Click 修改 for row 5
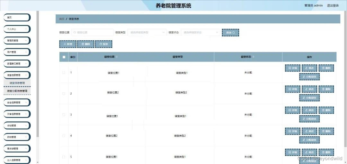347x164 pixels. (x=309, y=152)
